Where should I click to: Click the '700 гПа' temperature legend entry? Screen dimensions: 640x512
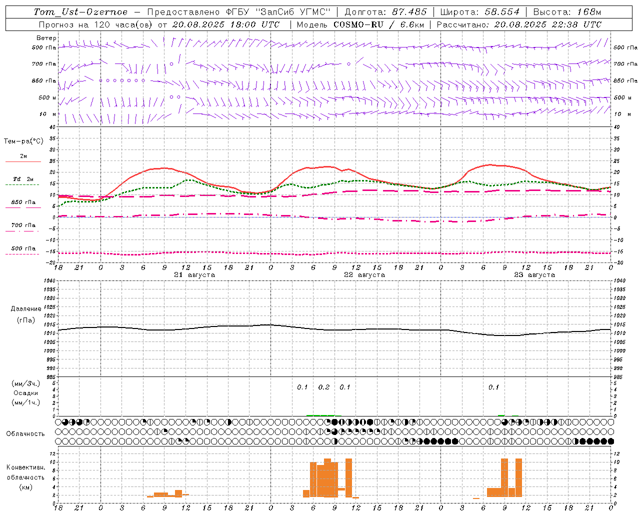click(23, 225)
